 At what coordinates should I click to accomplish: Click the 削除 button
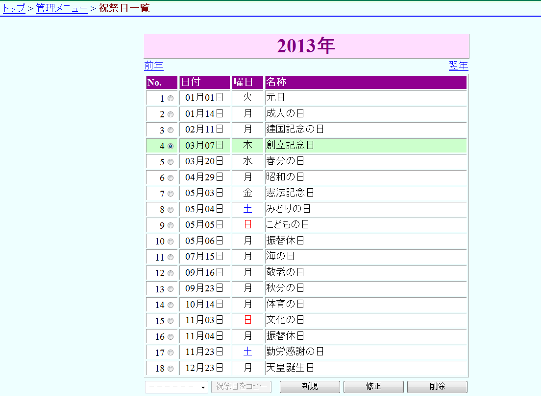click(x=438, y=387)
